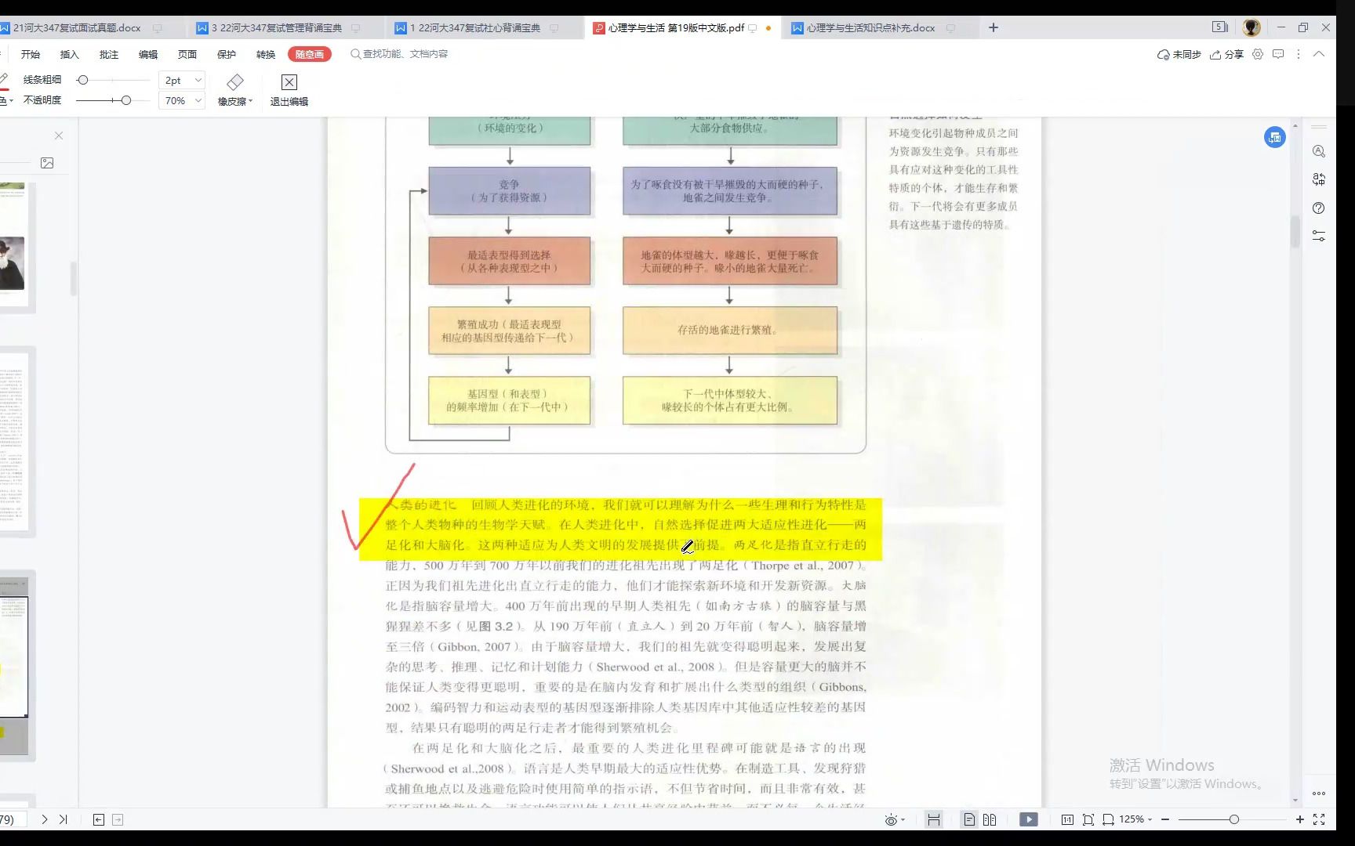The height and width of the screenshot is (846, 1355).
Task: Go forward to next view
Action: pos(118,819)
